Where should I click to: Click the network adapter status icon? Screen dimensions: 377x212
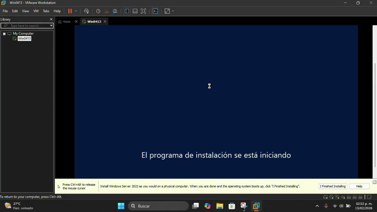coord(337,197)
